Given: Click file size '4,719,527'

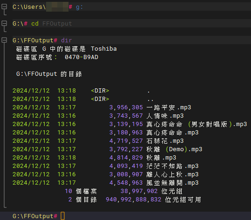Looking at the screenshot, I should 126,141.
